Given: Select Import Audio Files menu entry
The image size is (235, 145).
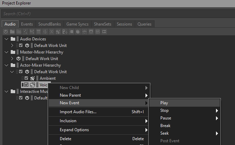Looking at the screenshot, I should pos(98,112).
